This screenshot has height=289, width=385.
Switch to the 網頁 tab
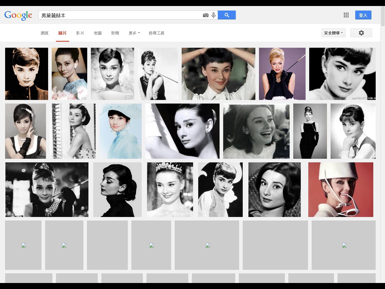pyautogui.click(x=45, y=33)
